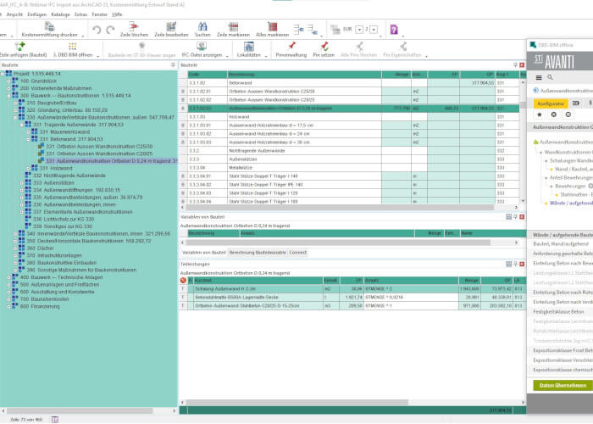Screen dimensions: 593x424
Task: Click the Teilleistungen horizontal scrollbar thumb
Action: (296, 403)
